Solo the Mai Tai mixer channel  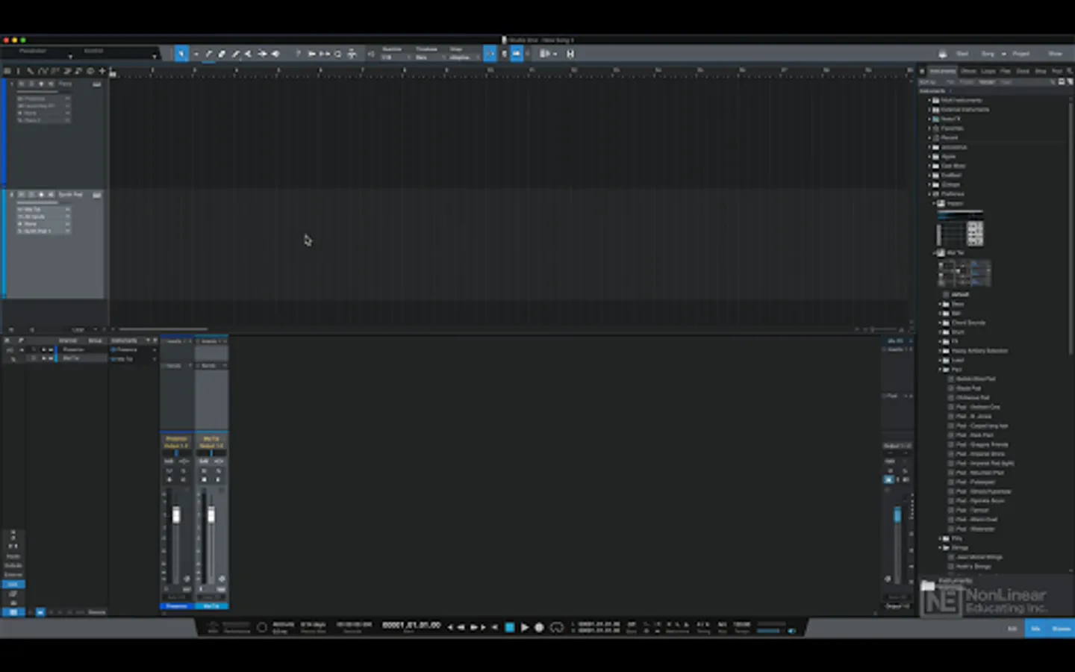coord(218,471)
